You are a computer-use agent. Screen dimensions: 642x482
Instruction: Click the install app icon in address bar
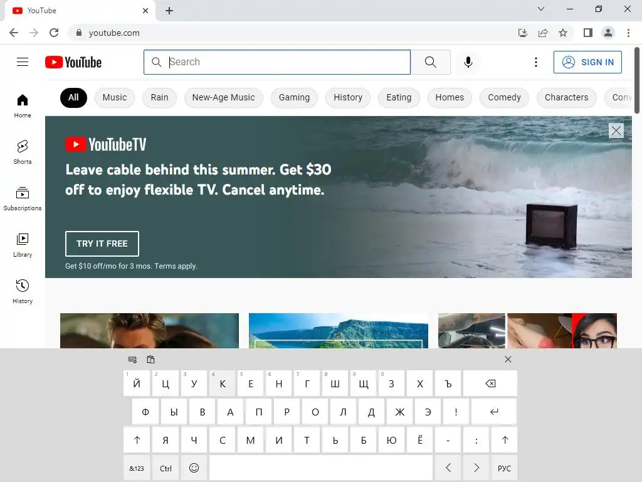click(x=522, y=33)
